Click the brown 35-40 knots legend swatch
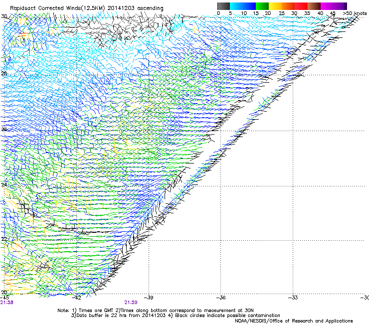369x324 pixels. (314, 6)
